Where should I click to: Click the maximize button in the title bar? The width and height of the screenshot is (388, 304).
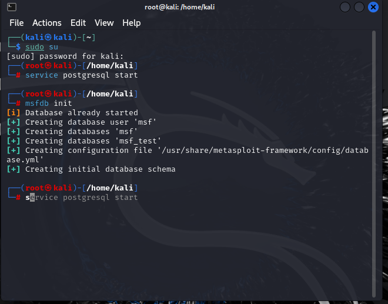coord(359,7)
